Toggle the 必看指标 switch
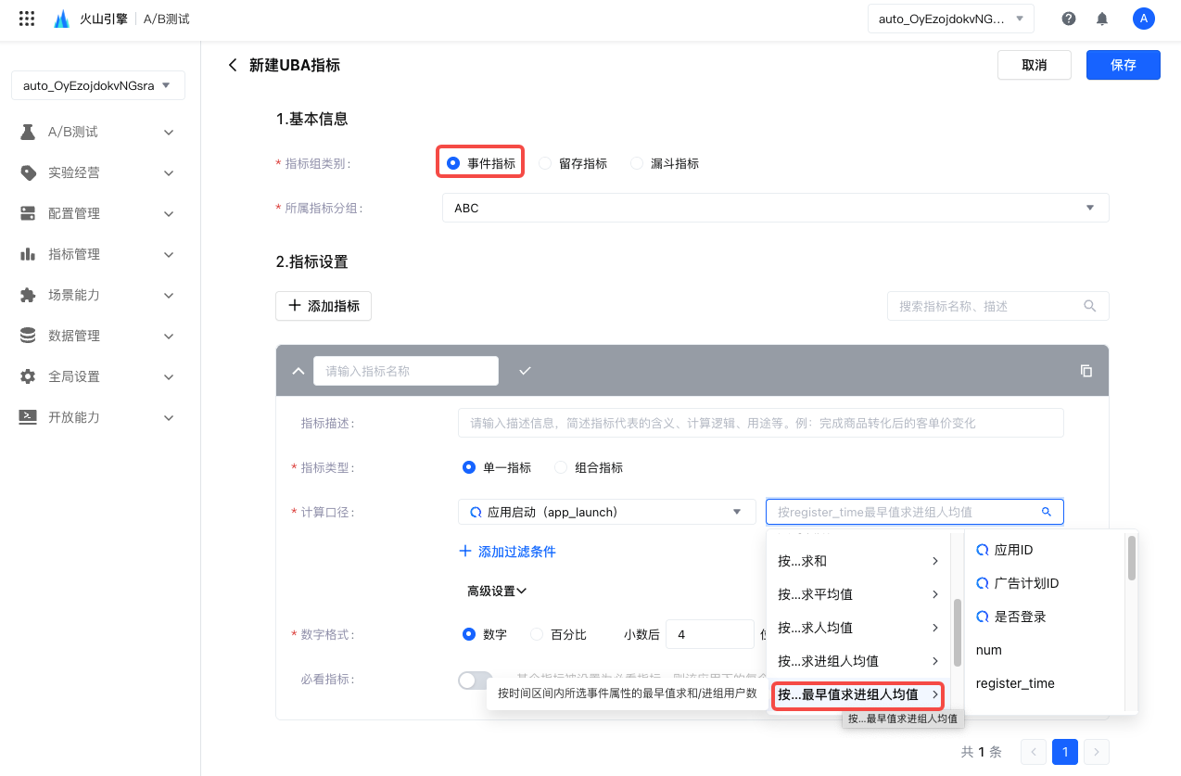 point(476,680)
